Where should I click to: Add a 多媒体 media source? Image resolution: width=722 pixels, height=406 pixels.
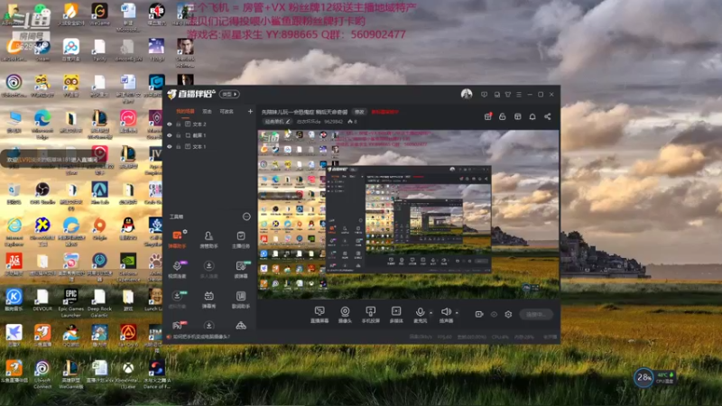[x=396, y=314]
